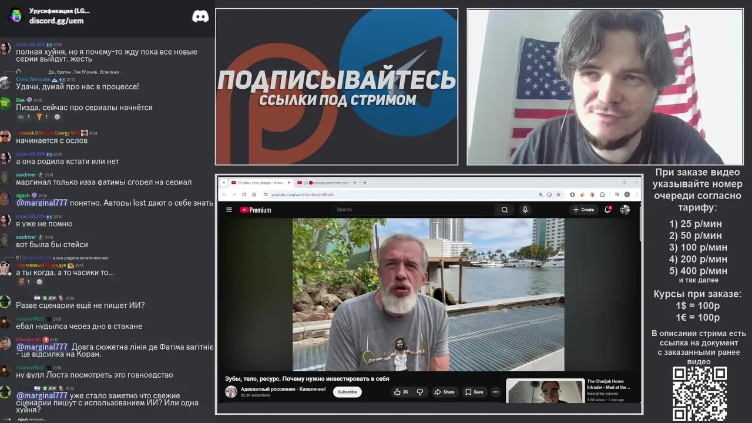Click message 'Разве сценарии ещё не пишет ИИ?'
752x423 pixels.
80,305
